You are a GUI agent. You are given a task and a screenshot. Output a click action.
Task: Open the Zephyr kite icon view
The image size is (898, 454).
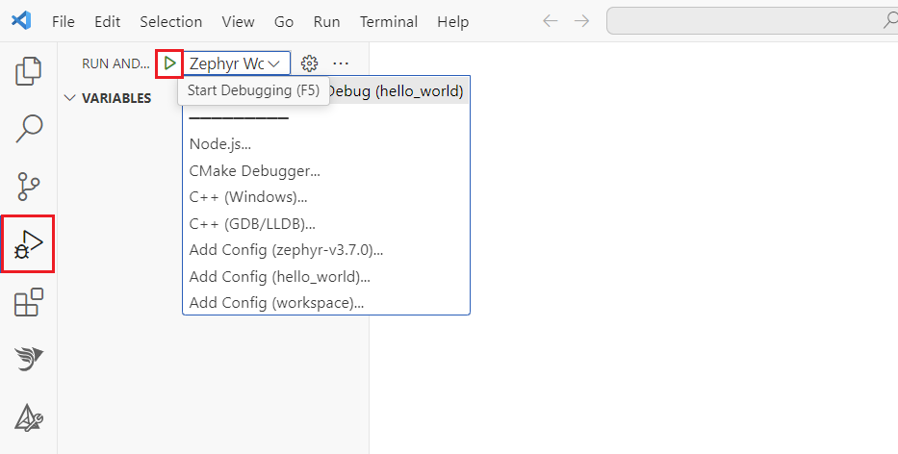[28, 359]
